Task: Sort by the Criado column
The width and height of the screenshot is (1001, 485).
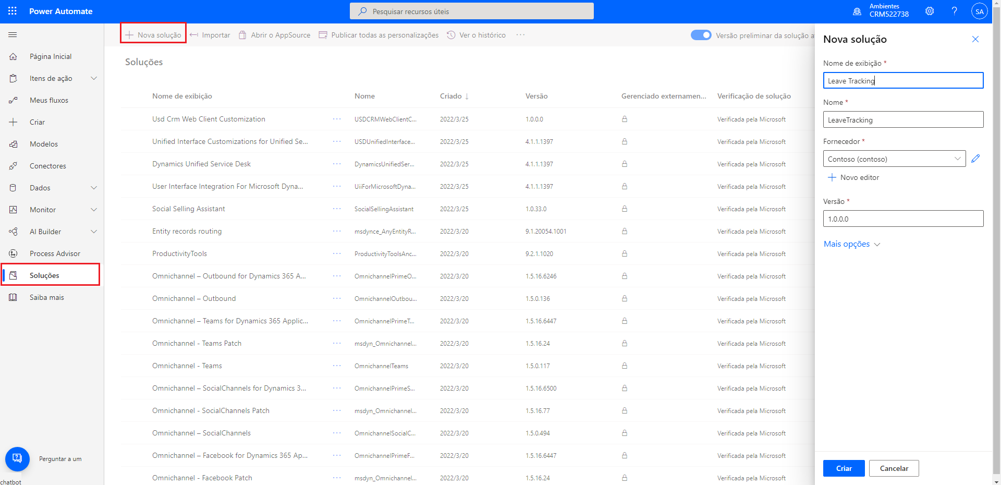Action: [454, 96]
